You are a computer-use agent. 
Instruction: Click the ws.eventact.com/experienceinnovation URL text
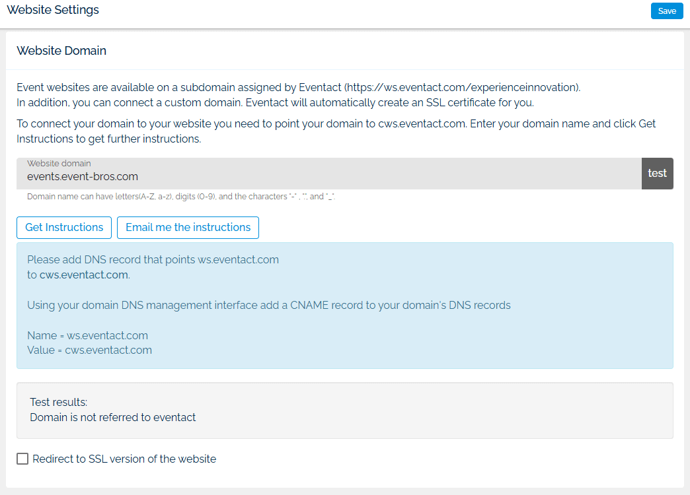tap(463, 87)
